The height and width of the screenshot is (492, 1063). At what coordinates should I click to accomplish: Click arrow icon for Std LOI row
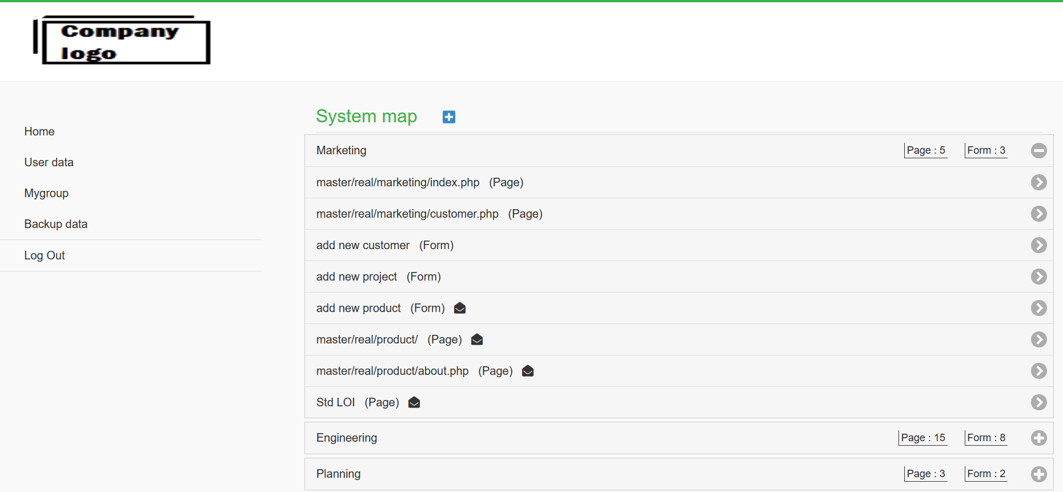pyautogui.click(x=1038, y=402)
